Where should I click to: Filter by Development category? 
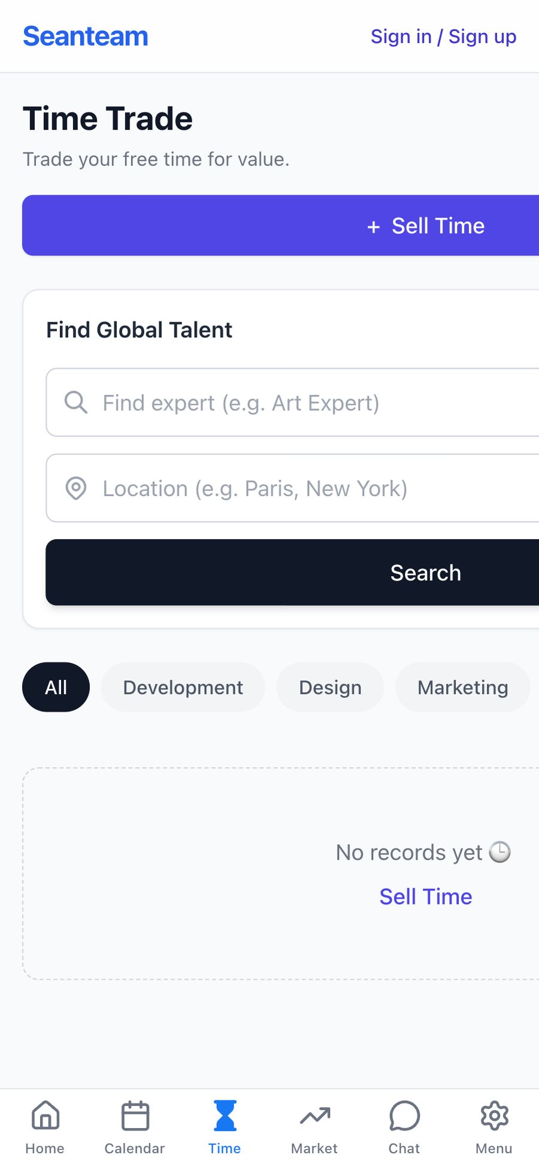[x=183, y=687]
